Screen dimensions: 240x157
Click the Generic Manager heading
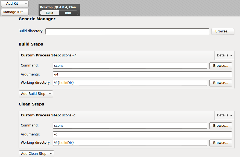click(x=37, y=19)
